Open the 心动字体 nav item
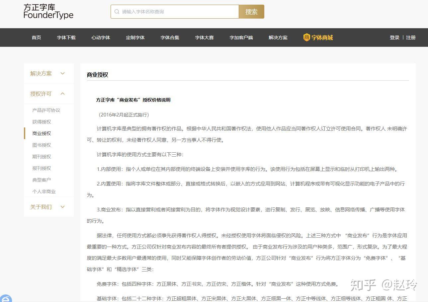Viewport: 428px width, 302px height. 101,38
